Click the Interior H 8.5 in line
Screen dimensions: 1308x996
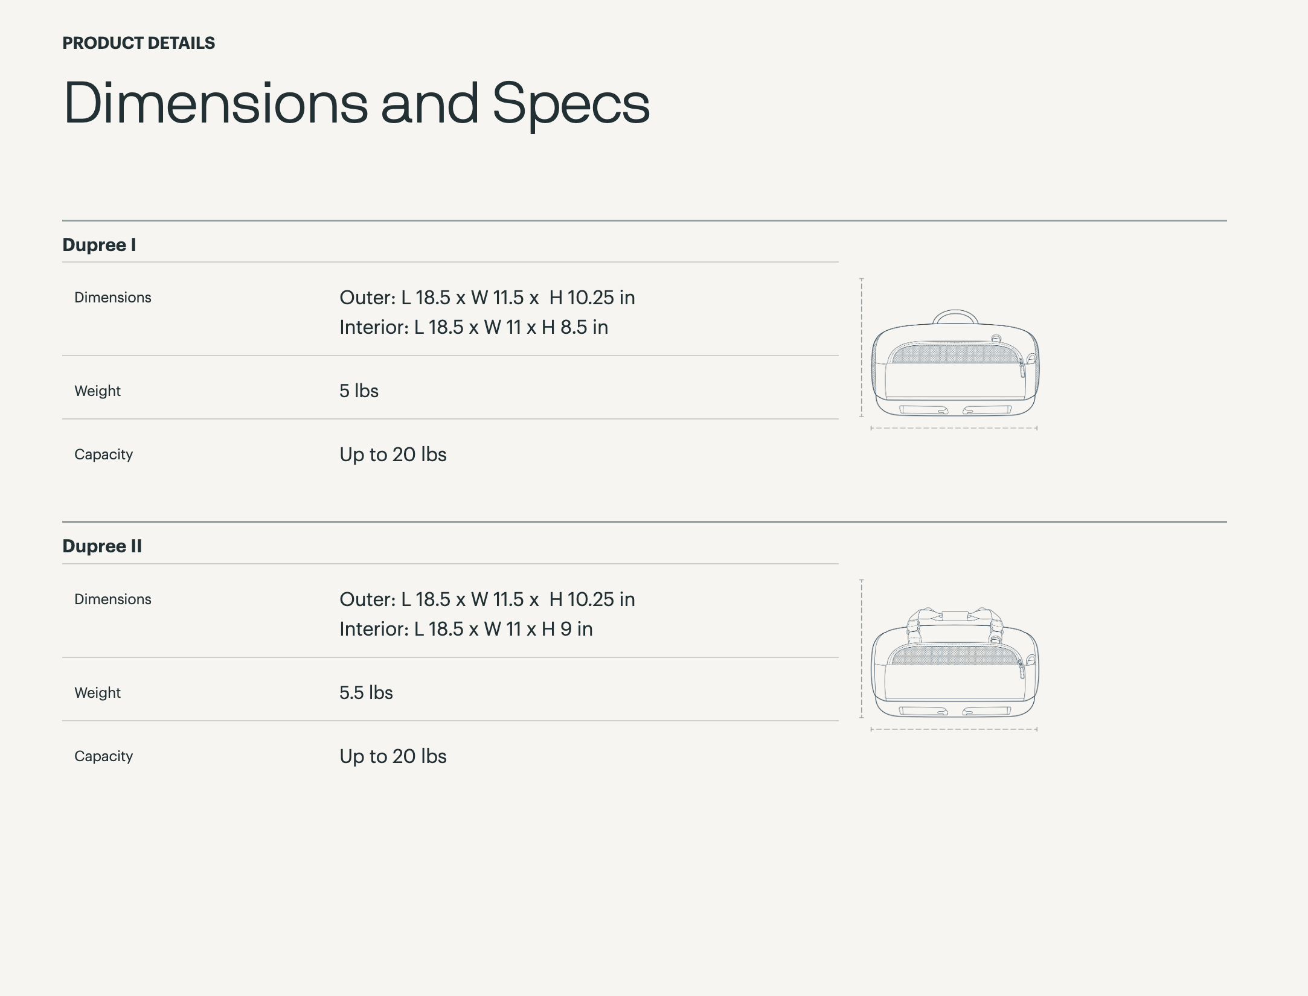pos(473,327)
